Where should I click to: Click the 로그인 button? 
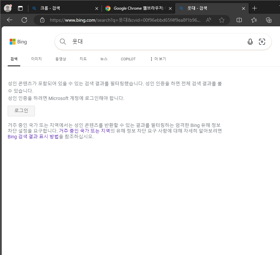[x=21, y=111]
